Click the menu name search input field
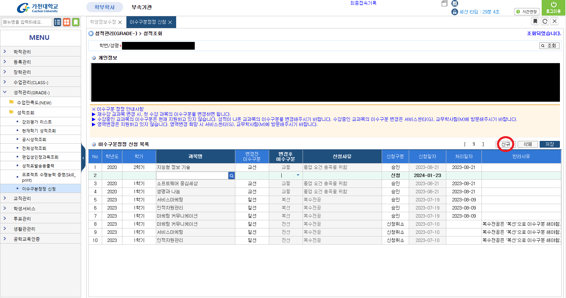This screenshot has height=298, width=566. [27, 22]
